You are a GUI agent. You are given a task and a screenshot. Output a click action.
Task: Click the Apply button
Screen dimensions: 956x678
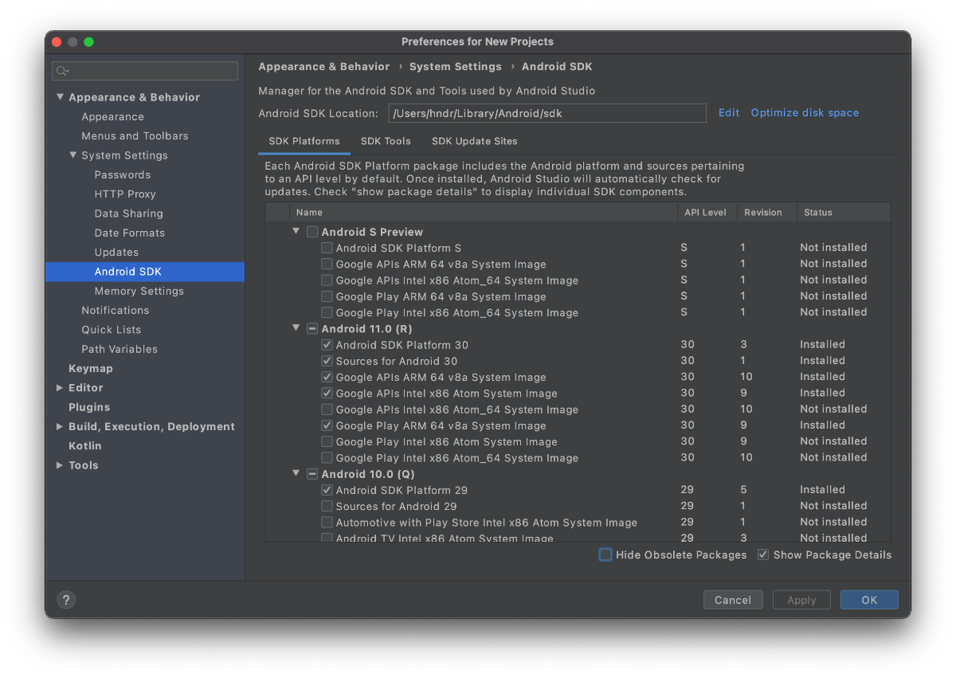click(801, 600)
